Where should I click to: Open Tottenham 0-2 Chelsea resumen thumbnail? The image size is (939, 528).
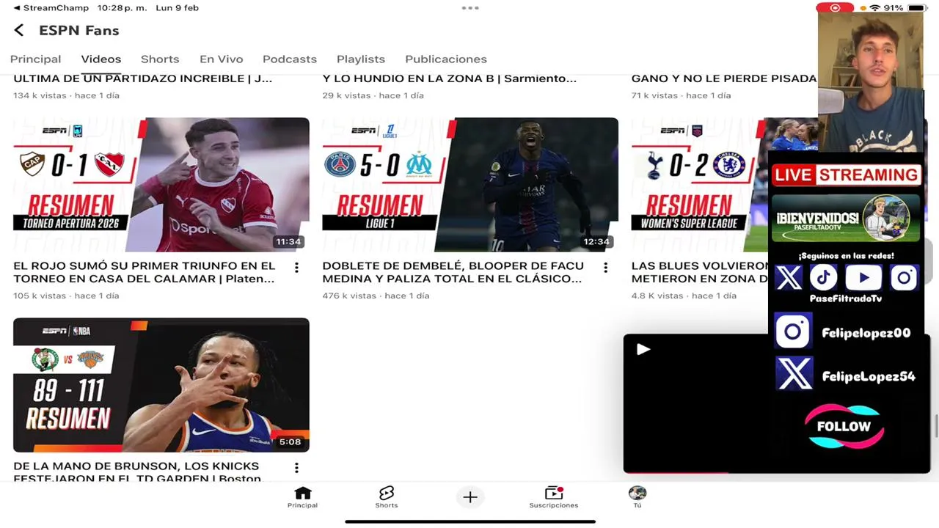699,185
